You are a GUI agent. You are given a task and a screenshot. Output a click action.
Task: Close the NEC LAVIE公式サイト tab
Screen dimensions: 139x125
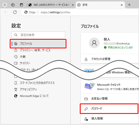pyautogui.click(x=73, y=5)
